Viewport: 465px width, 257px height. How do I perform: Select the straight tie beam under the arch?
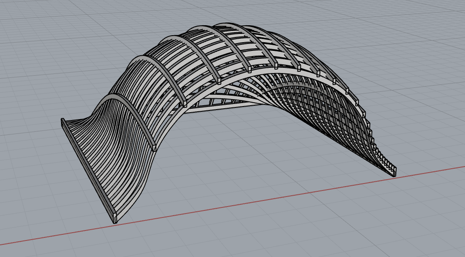click(x=226, y=107)
